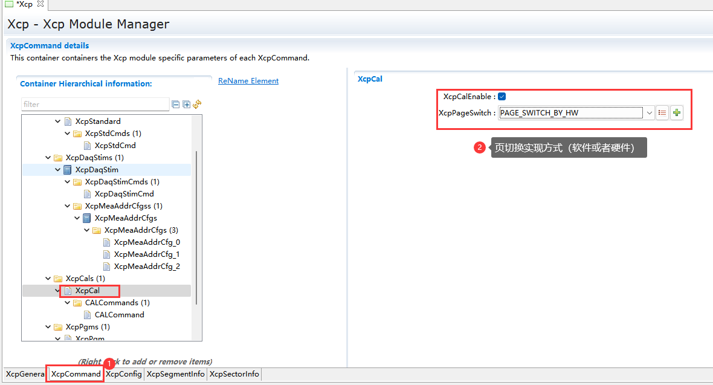Collapse the XcpDaqStims (1) node

click(x=48, y=158)
